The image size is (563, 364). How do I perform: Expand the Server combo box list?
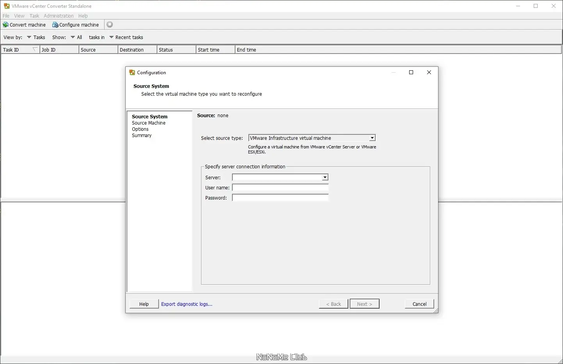(x=325, y=177)
